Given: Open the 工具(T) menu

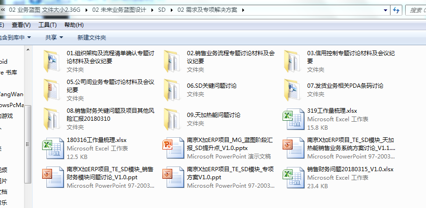Looking at the screenshot, I should (47, 25).
